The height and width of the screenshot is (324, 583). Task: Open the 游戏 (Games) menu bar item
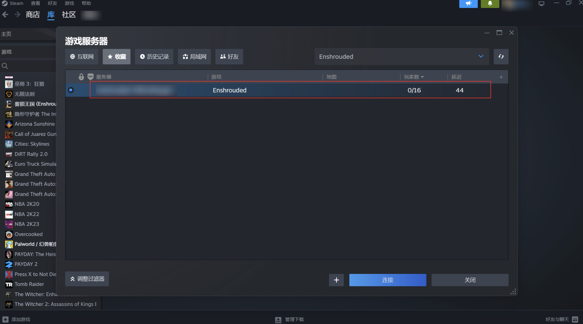[x=69, y=3]
